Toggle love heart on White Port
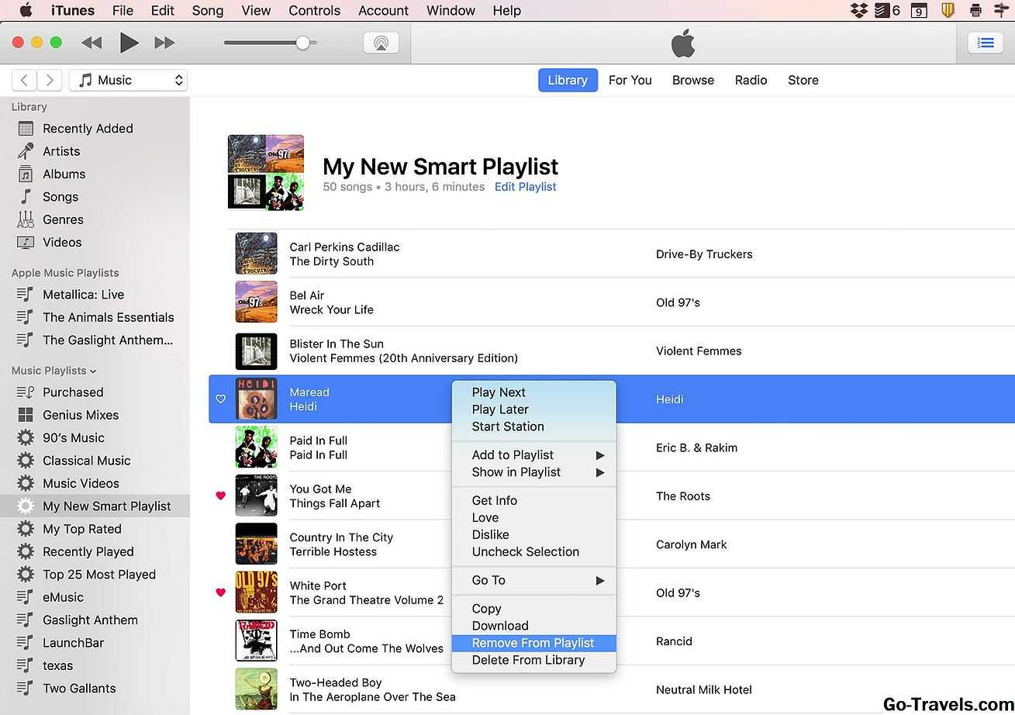 pyautogui.click(x=220, y=592)
